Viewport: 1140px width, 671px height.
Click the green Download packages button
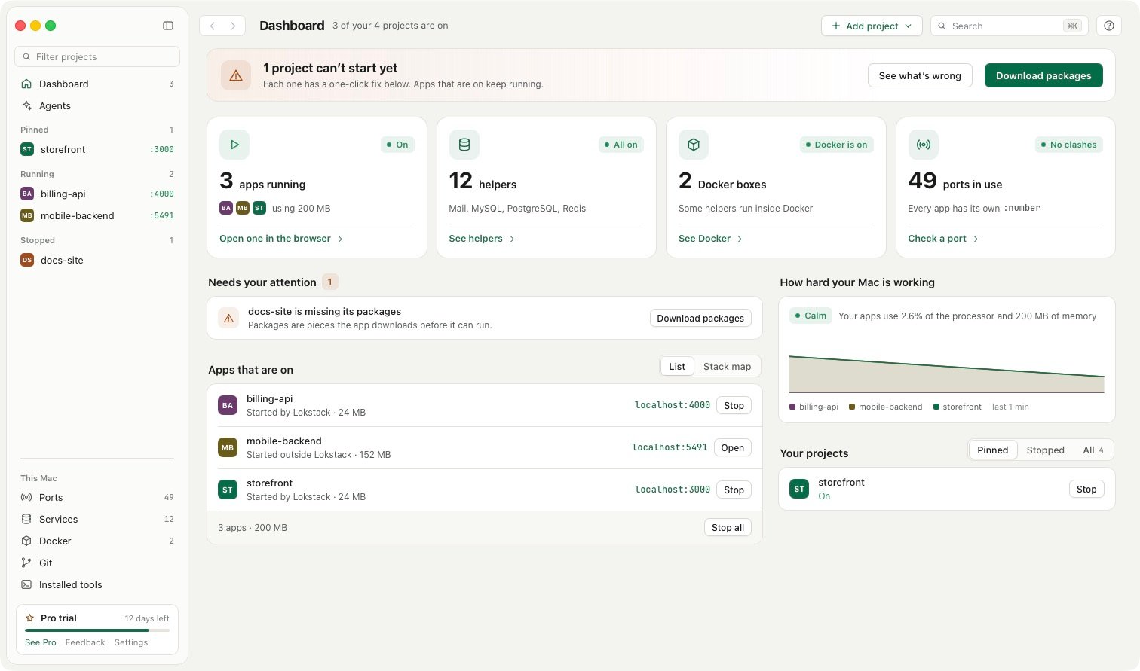pos(1043,75)
